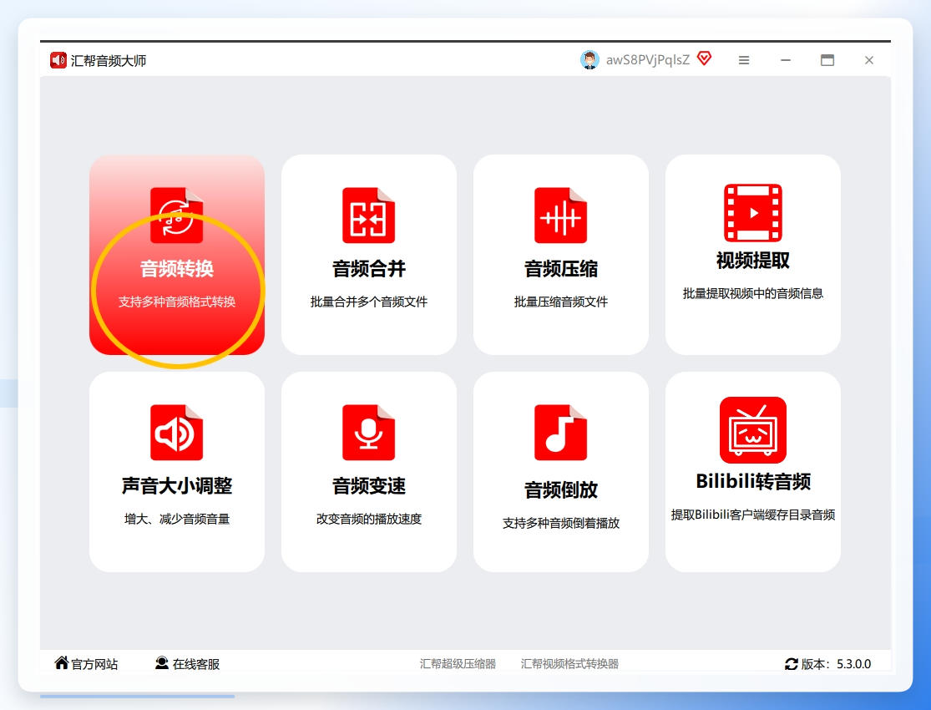931x710 pixels.
Task: Click the description 改变音频的播放速度
Action: pyautogui.click(x=369, y=520)
